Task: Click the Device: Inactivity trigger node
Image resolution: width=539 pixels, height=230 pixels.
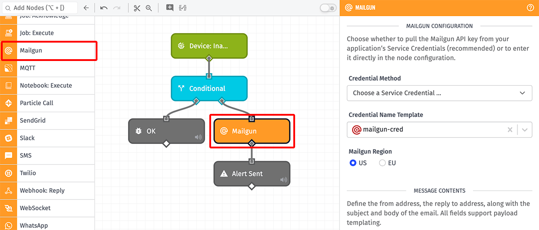Action: [209, 46]
